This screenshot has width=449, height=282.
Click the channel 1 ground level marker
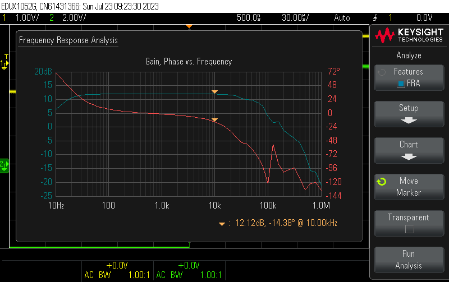coord(5,64)
